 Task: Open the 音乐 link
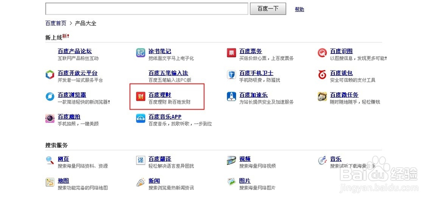(336, 159)
